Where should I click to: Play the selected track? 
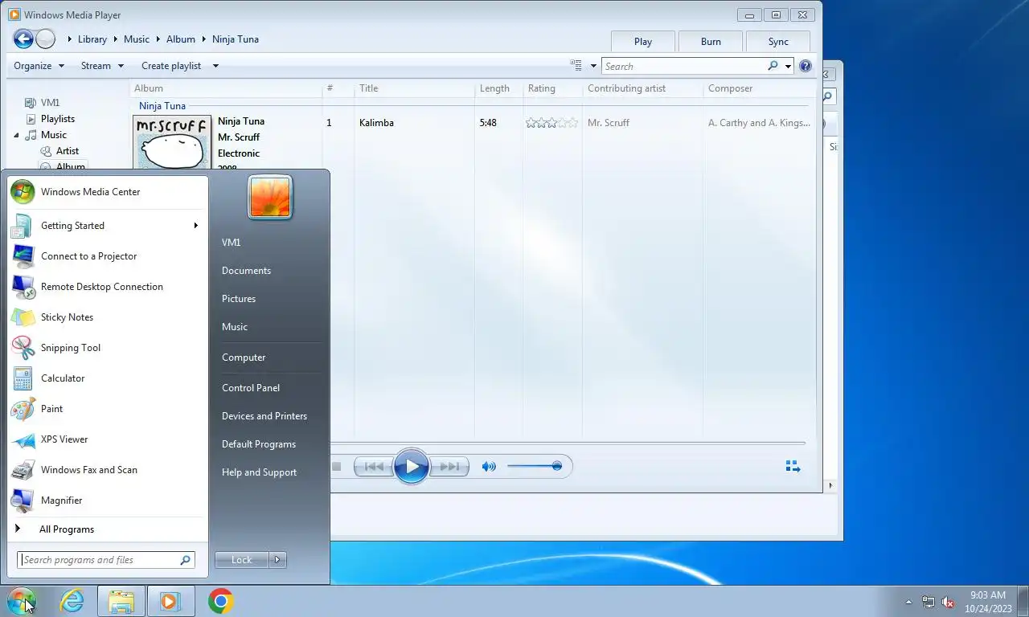[412, 467]
